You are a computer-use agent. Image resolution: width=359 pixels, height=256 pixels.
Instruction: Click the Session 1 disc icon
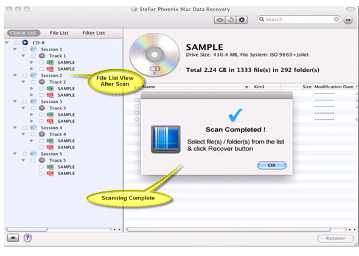pos(33,49)
